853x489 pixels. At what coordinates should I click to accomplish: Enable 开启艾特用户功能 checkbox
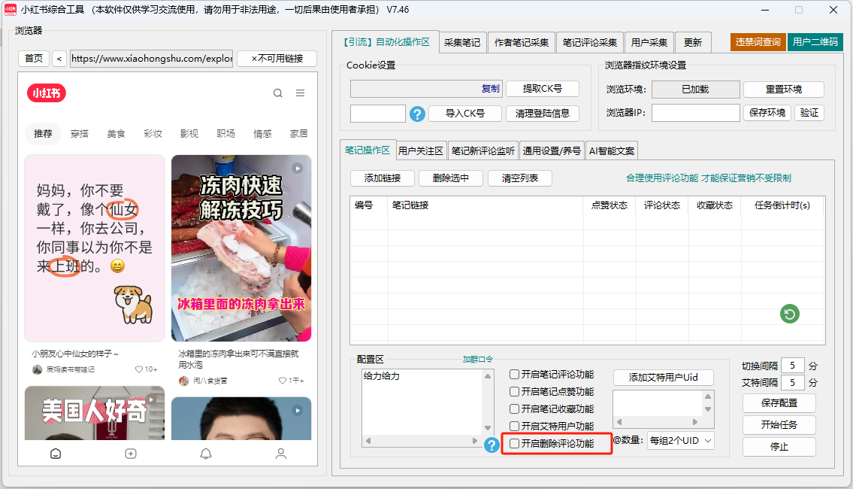pyautogui.click(x=514, y=426)
